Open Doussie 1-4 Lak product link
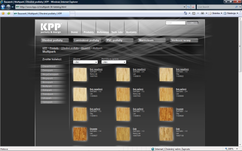The width and height of the screenshot is (242, 151). [x=93, y=129]
